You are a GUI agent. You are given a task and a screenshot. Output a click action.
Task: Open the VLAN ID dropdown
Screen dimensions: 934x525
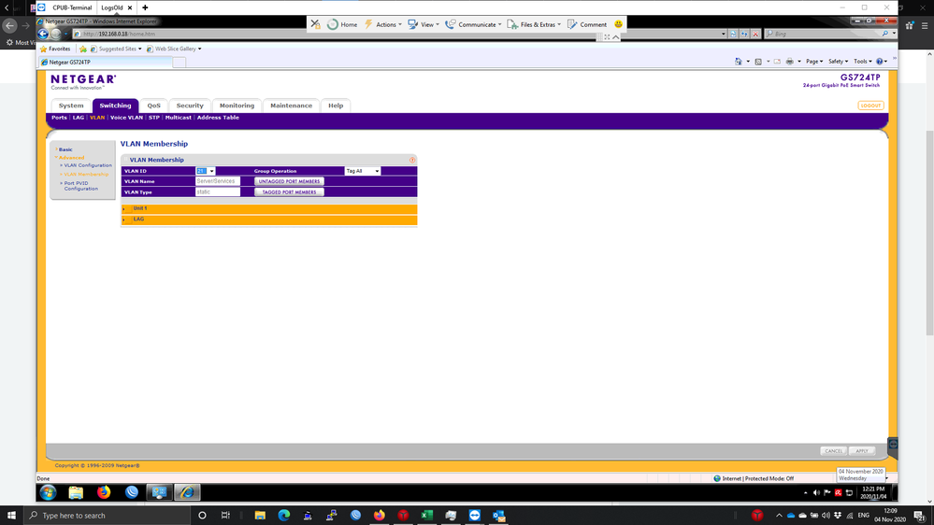tap(206, 171)
